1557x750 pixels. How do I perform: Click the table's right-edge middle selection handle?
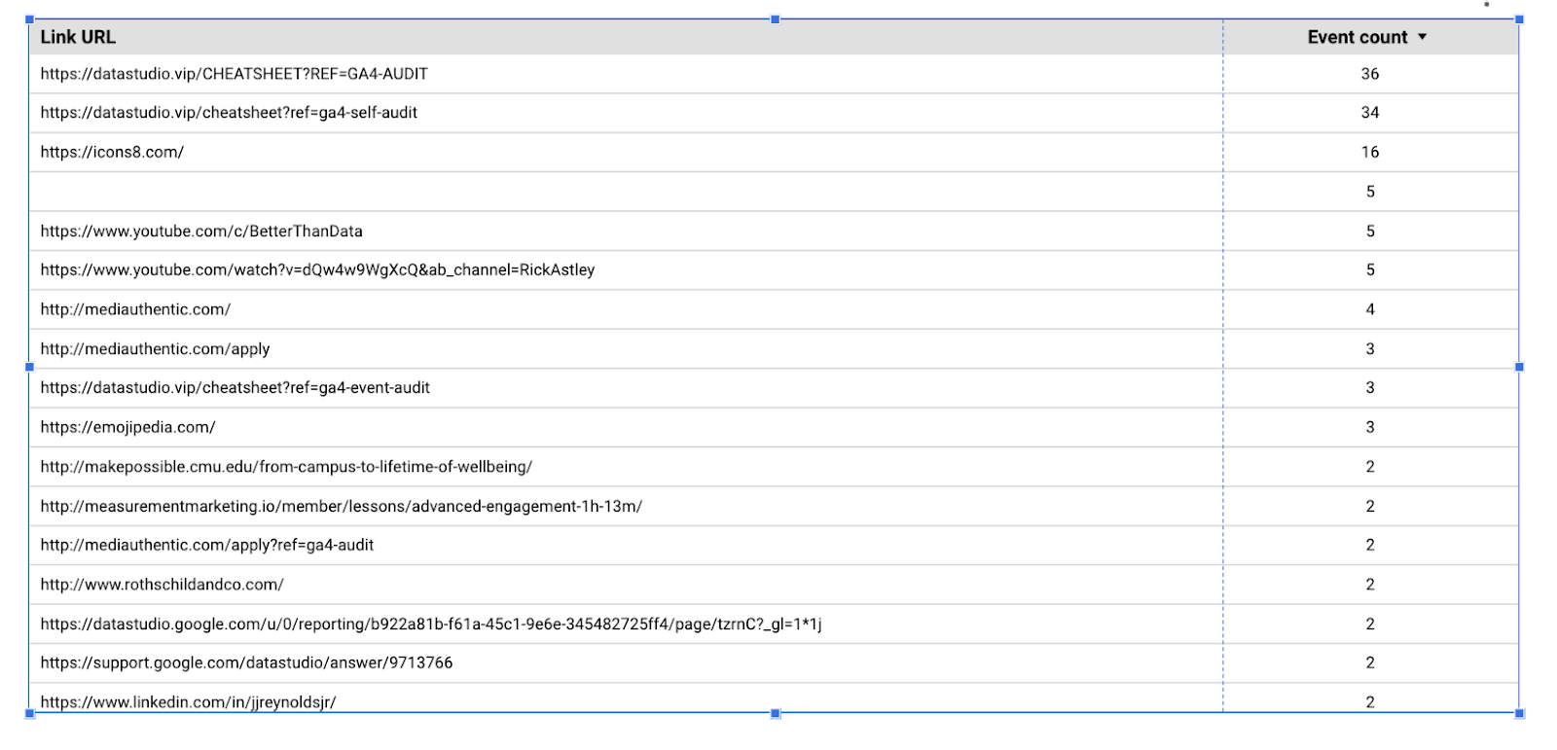click(x=1520, y=367)
